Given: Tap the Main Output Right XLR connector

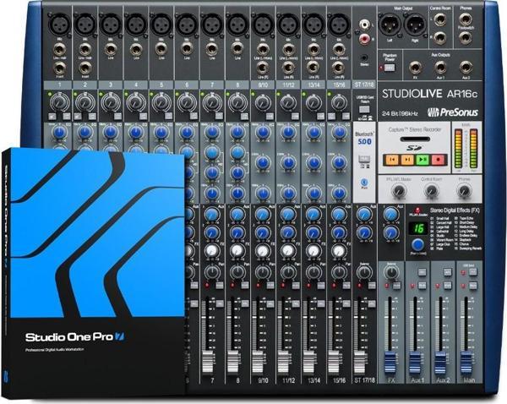Looking at the screenshot, I should [415, 24].
